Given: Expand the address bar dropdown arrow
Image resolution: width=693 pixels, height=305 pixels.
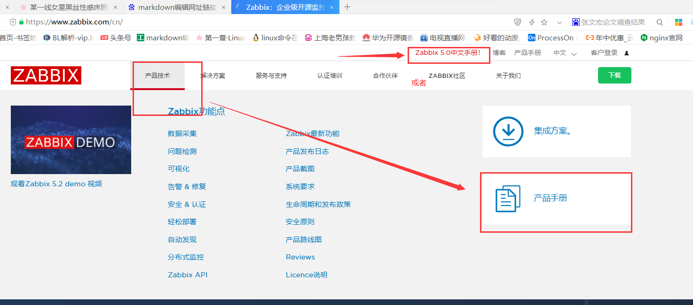Looking at the screenshot, I should [x=559, y=23].
